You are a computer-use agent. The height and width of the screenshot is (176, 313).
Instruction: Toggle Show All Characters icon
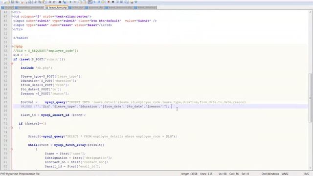[94, 2]
